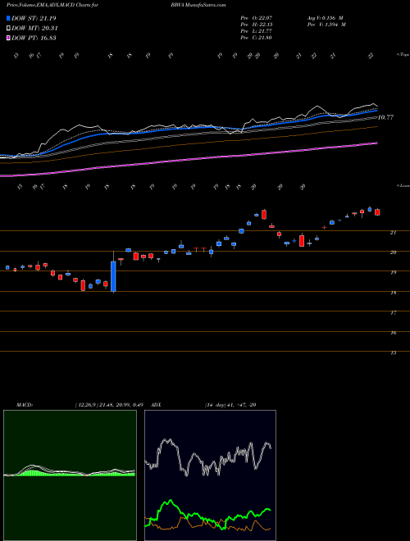Click the '<Tops' label at chart edge
This screenshot has width=410, height=541.
click(403, 55)
